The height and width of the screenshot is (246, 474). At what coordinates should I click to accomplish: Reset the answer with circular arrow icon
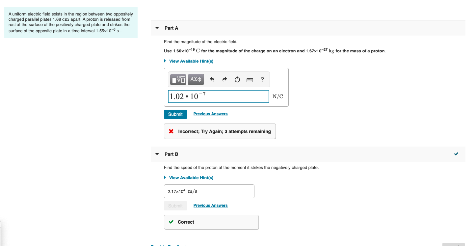(237, 79)
